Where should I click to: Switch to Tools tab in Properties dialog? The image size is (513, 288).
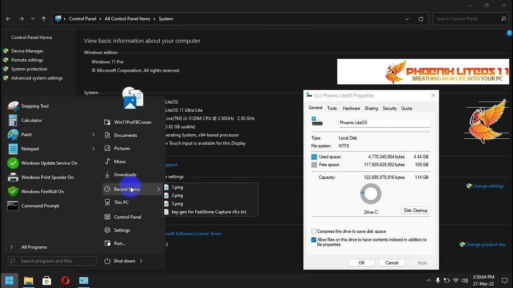332,108
